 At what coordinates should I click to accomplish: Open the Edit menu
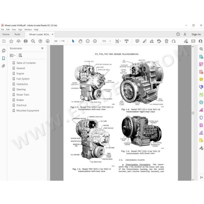click(8, 29)
